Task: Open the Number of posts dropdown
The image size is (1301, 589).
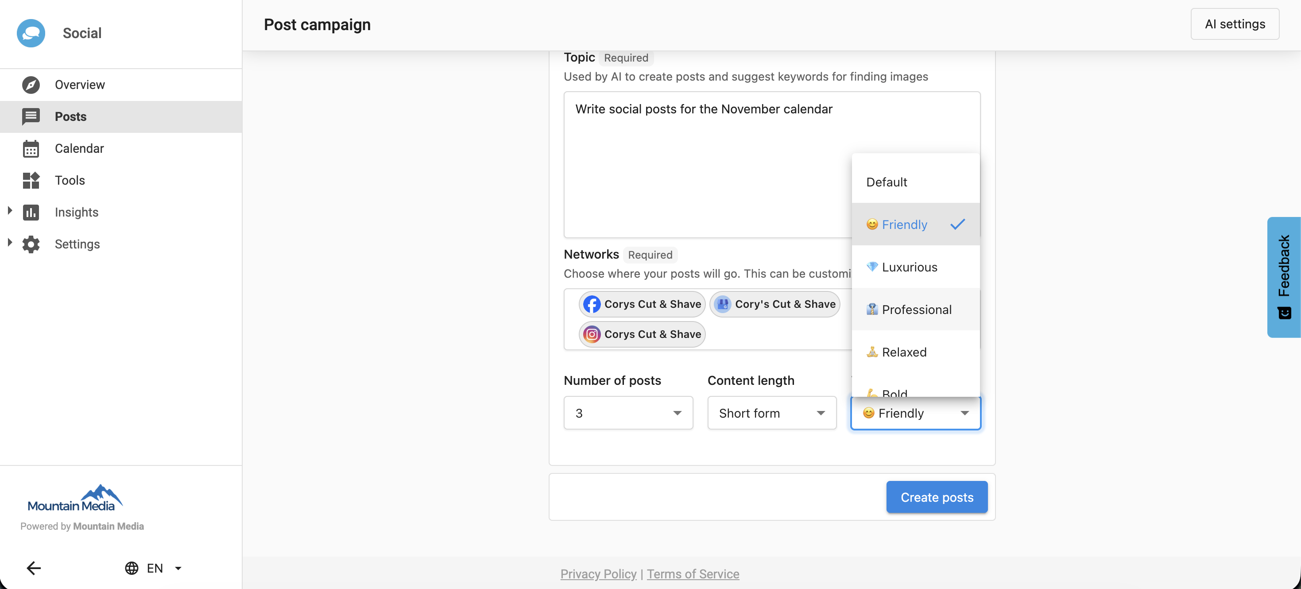Action: (x=628, y=413)
